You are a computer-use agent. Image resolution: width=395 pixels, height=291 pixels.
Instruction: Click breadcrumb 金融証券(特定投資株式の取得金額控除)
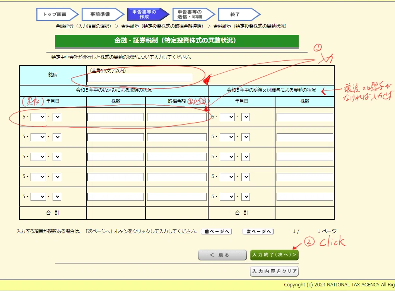click(x=162, y=26)
